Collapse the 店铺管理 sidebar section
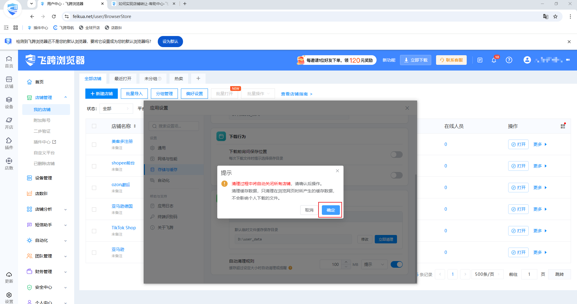Viewport: 577px width, 304px height. tap(66, 98)
